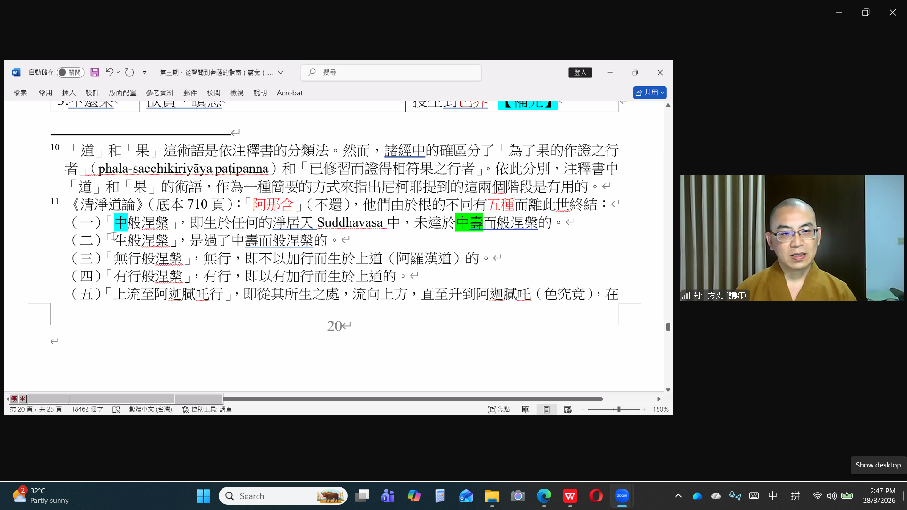
Task: Click the Save icon in title bar
Action: (x=94, y=72)
